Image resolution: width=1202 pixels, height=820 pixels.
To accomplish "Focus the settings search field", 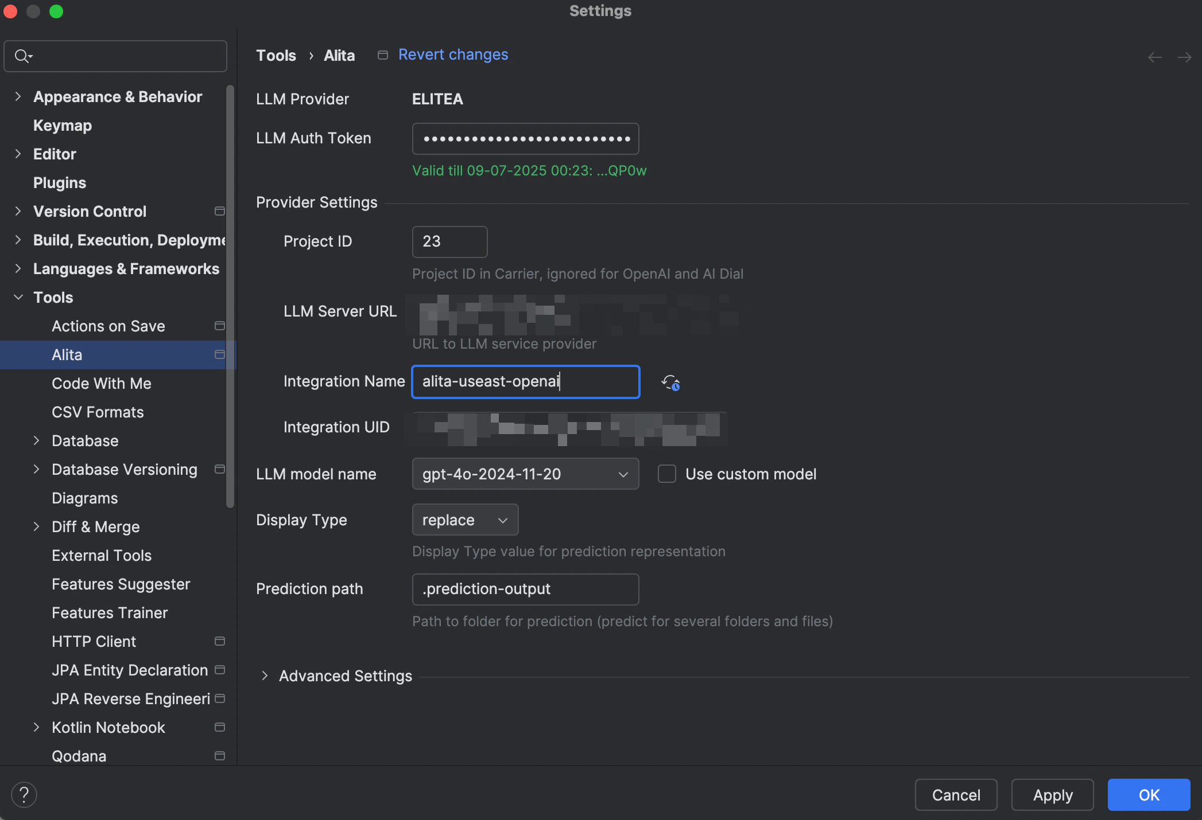I will pos(115,56).
